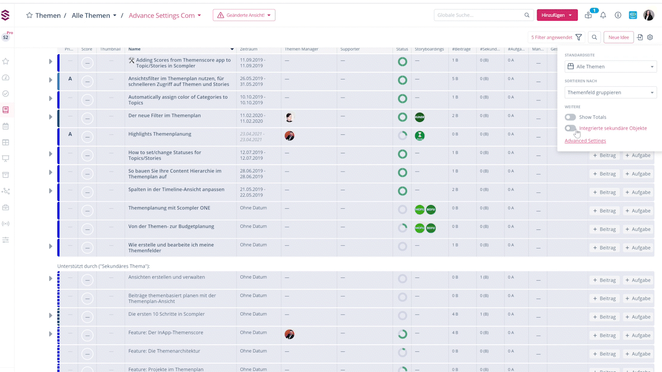Toggle Integrierte sekundäre Objekte switch
Image resolution: width=662 pixels, height=372 pixels.
coord(570,128)
